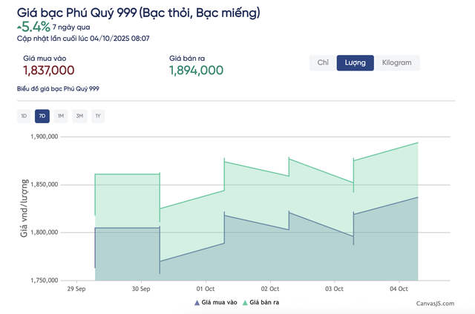Choose the Lượng unit tab
The height and width of the screenshot is (314, 475).
point(355,63)
